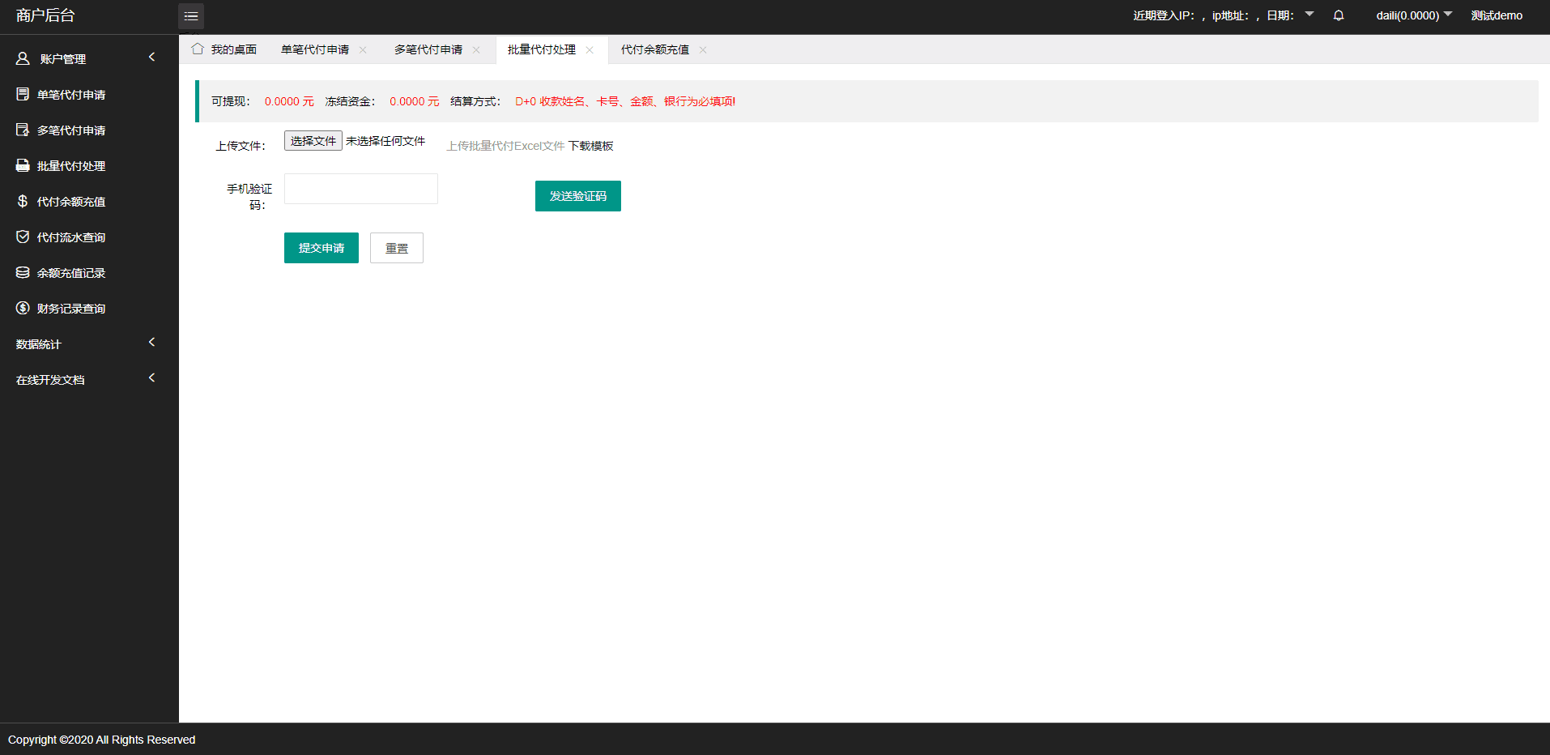
Task: Click the 代付流水查询 shield icon
Action: pyautogui.click(x=23, y=237)
